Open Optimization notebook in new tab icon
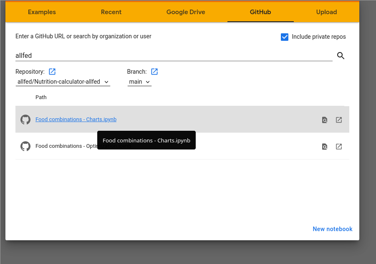Viewport: 376px width, 264px height. coord(338,147)
